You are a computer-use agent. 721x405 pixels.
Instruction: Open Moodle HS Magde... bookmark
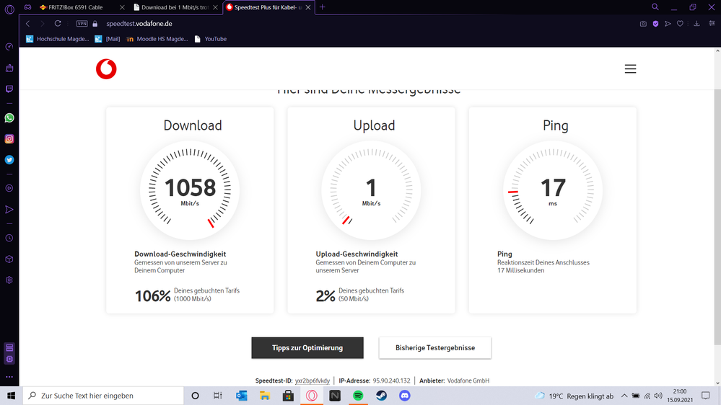click(157, 39)
